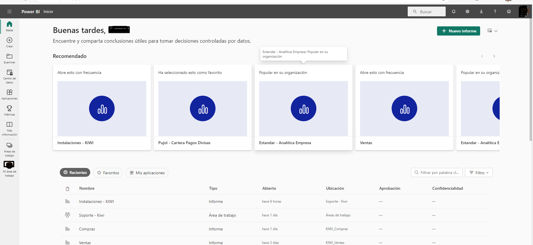Open Mi área de trabajo in sidebar
The width and height of the screenshot is (533, 245).
click(9, 169)
